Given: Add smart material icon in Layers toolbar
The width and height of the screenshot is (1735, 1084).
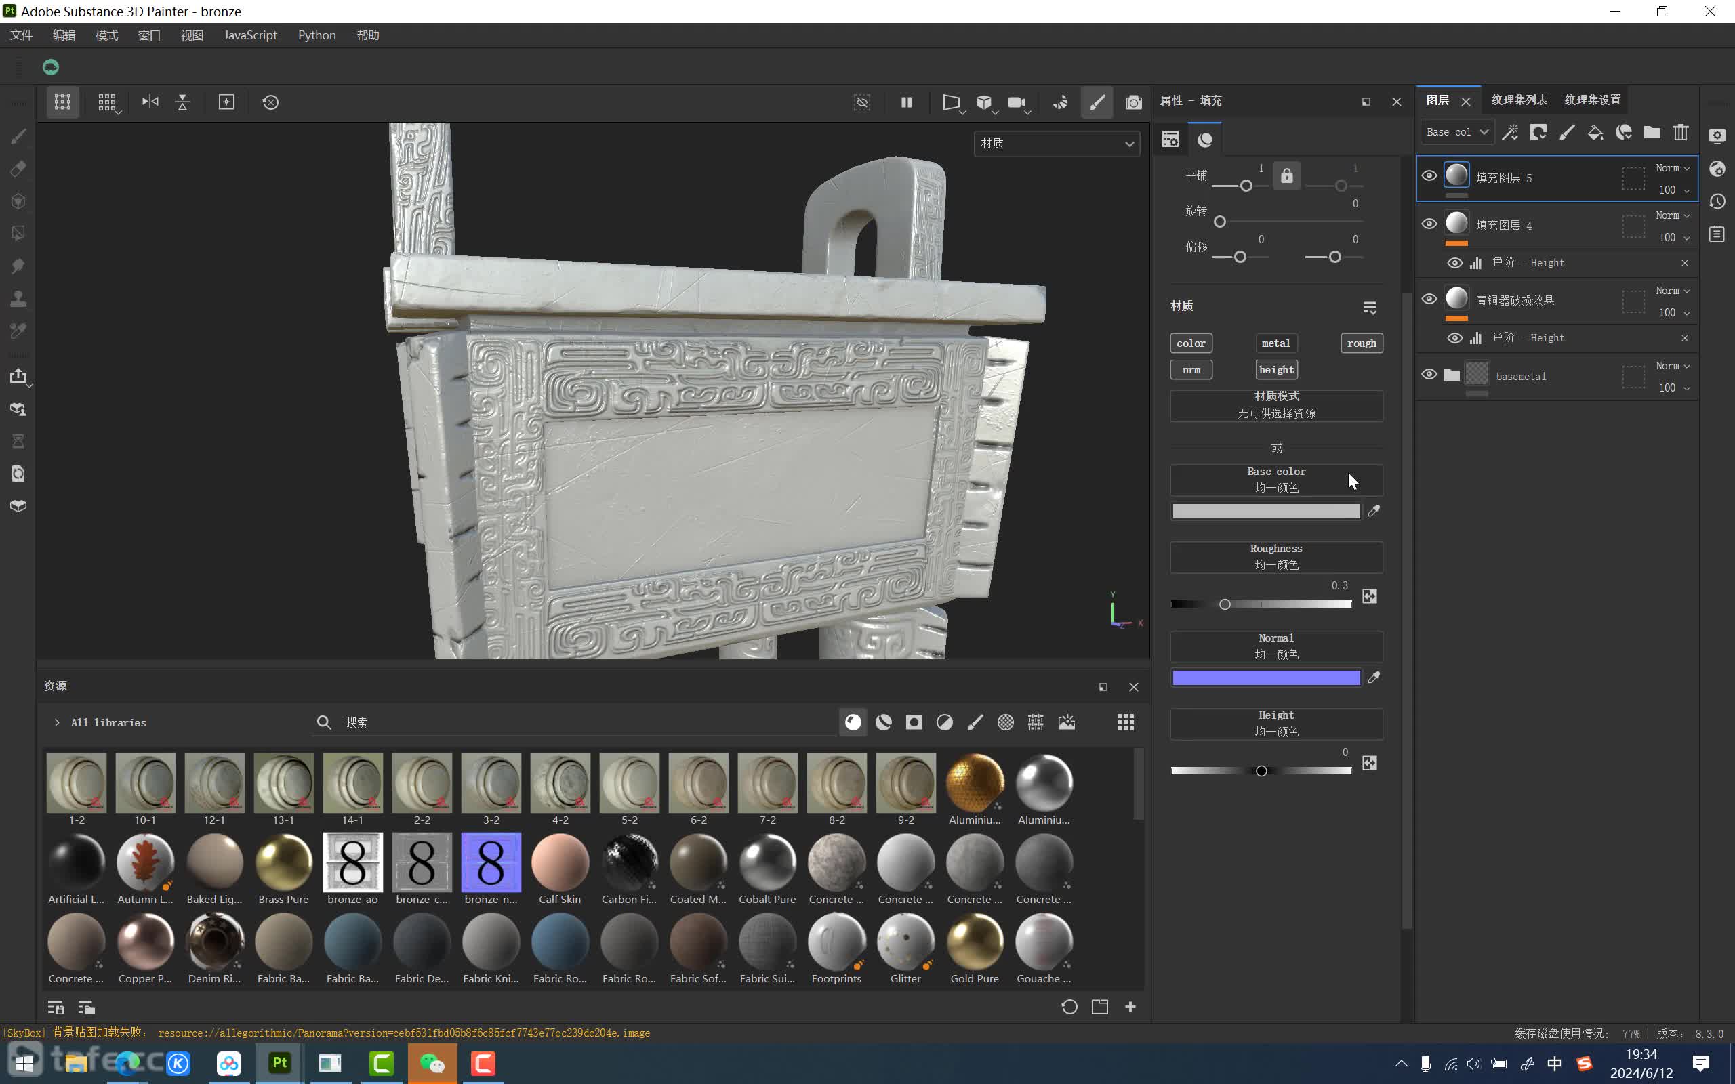Looking at the screenshot, I should tap(1624, 132).
